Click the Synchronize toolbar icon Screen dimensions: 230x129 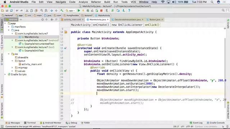11,10
